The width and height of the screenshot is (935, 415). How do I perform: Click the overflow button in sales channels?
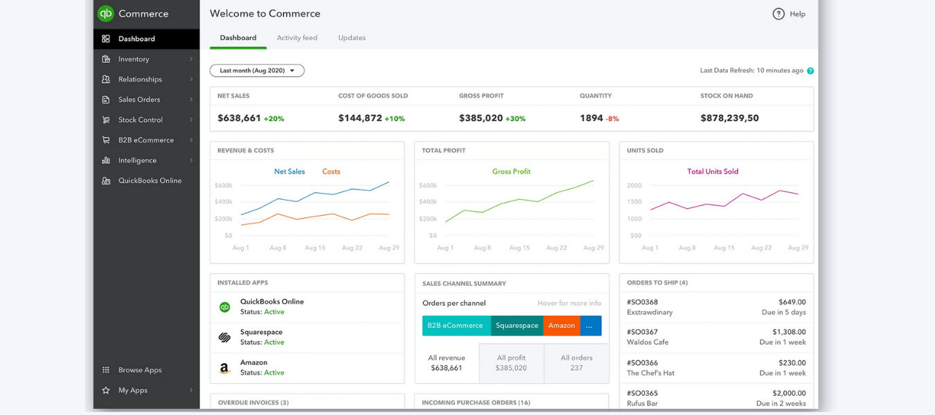590,325
